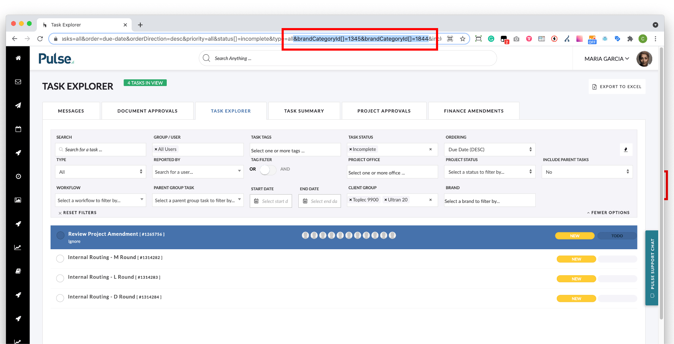Click the red lightning bolt extension icon
The width and height of the screenshot is (674, 344).
[x=554, y=39]
